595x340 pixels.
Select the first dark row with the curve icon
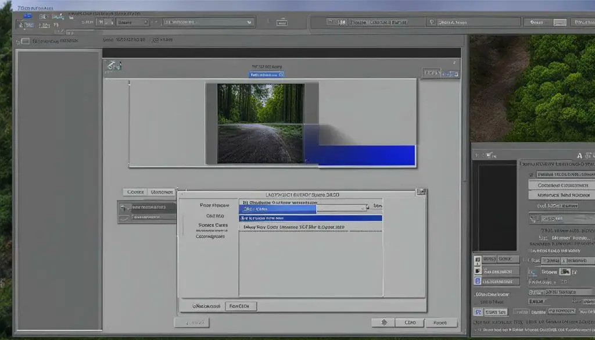[147, 207]
